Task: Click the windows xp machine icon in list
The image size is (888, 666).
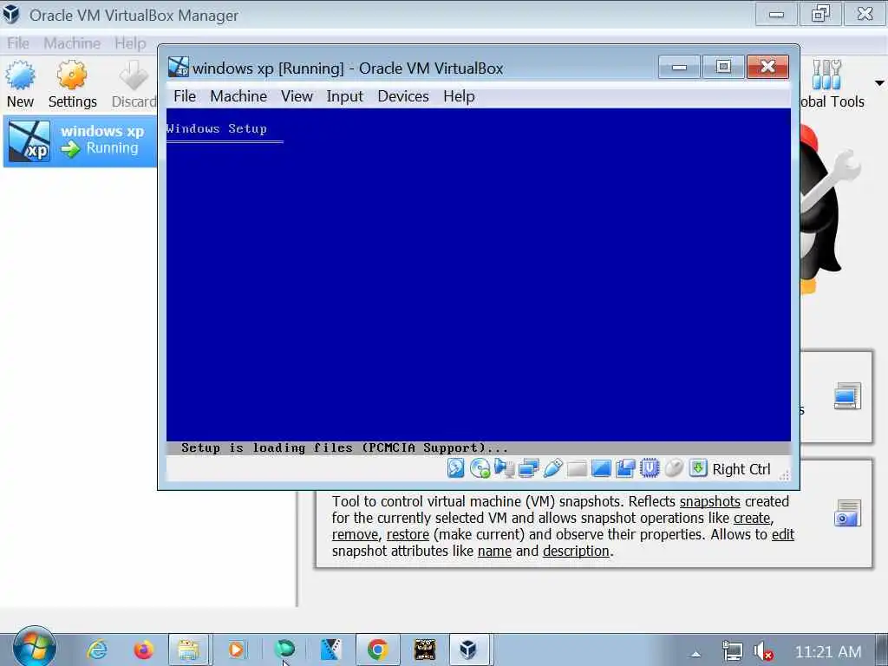Action: (29, 141)
